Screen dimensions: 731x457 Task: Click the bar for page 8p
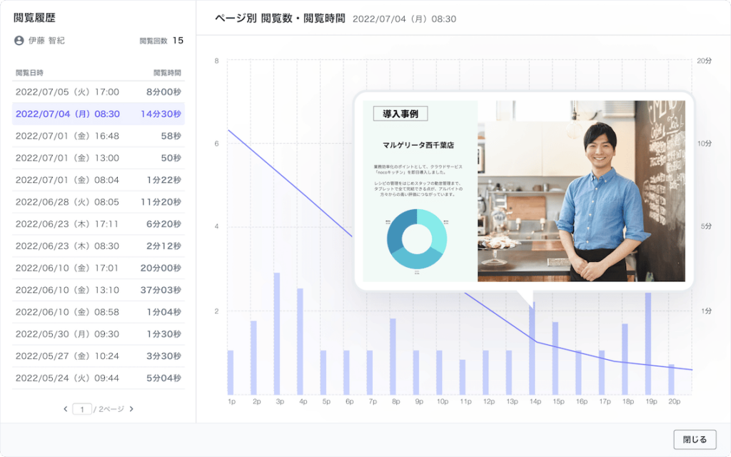(393, 356)
